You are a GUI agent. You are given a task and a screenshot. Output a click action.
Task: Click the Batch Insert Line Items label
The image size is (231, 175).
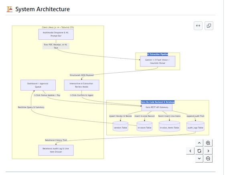(x=169, y=116)
